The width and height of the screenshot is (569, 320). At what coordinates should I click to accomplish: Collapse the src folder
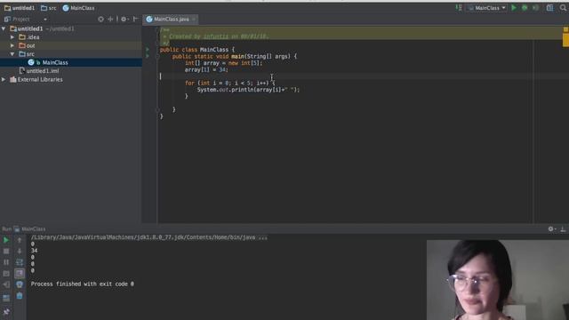(12, 54)
